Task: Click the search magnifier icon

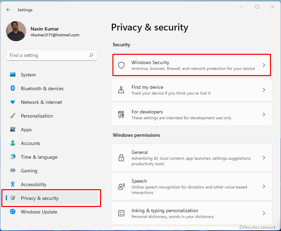Action: [x=91, y=55]
